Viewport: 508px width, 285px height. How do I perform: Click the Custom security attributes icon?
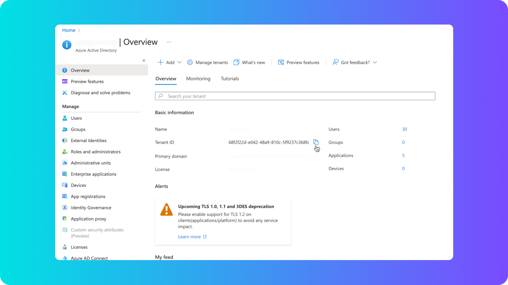[65, 230]
